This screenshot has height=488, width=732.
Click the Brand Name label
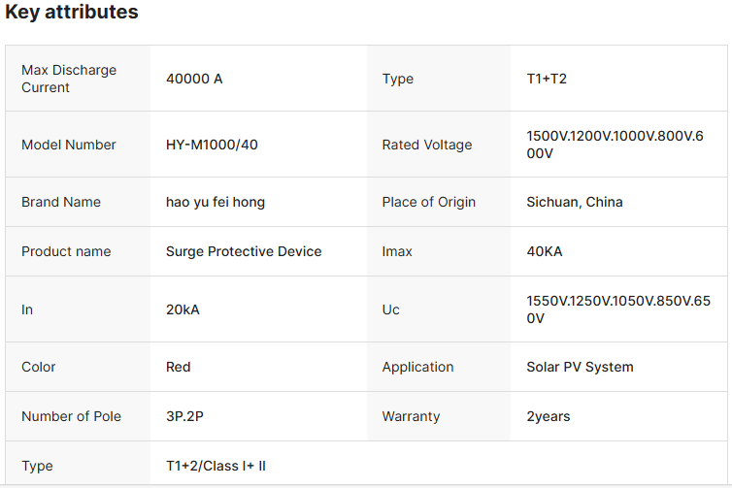point(61,202)
